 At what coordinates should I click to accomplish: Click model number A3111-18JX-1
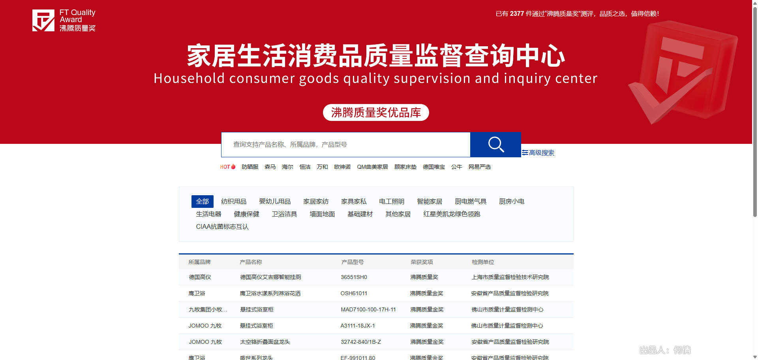click(x=358, y=326)
